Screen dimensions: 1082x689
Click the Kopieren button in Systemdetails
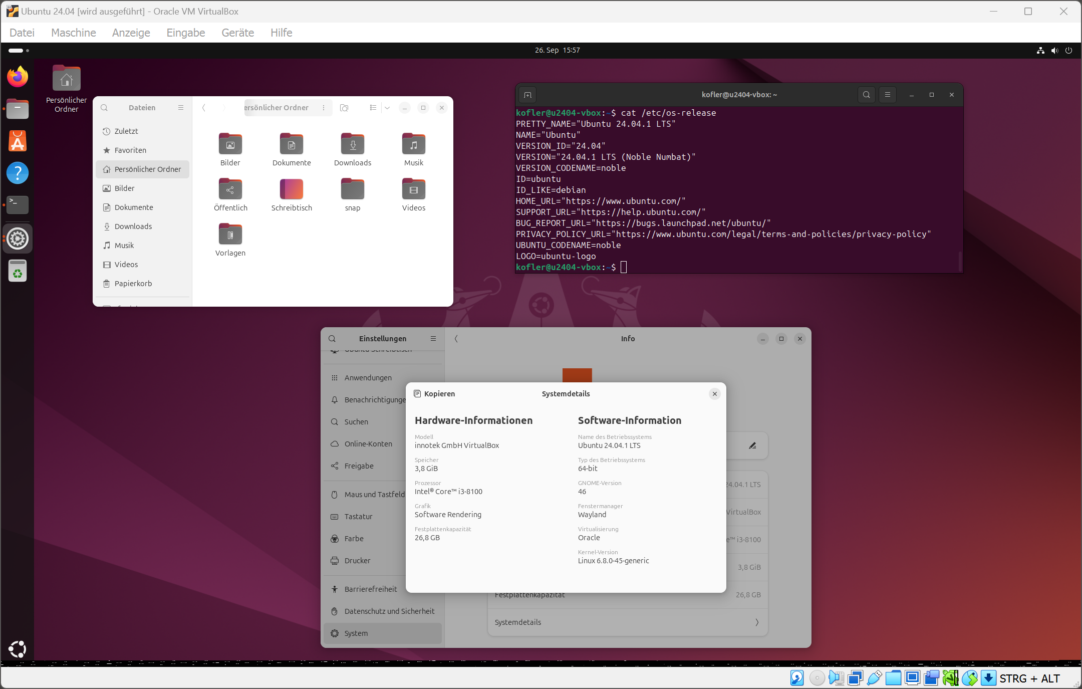pyautogui.click(x=434, y=394)
